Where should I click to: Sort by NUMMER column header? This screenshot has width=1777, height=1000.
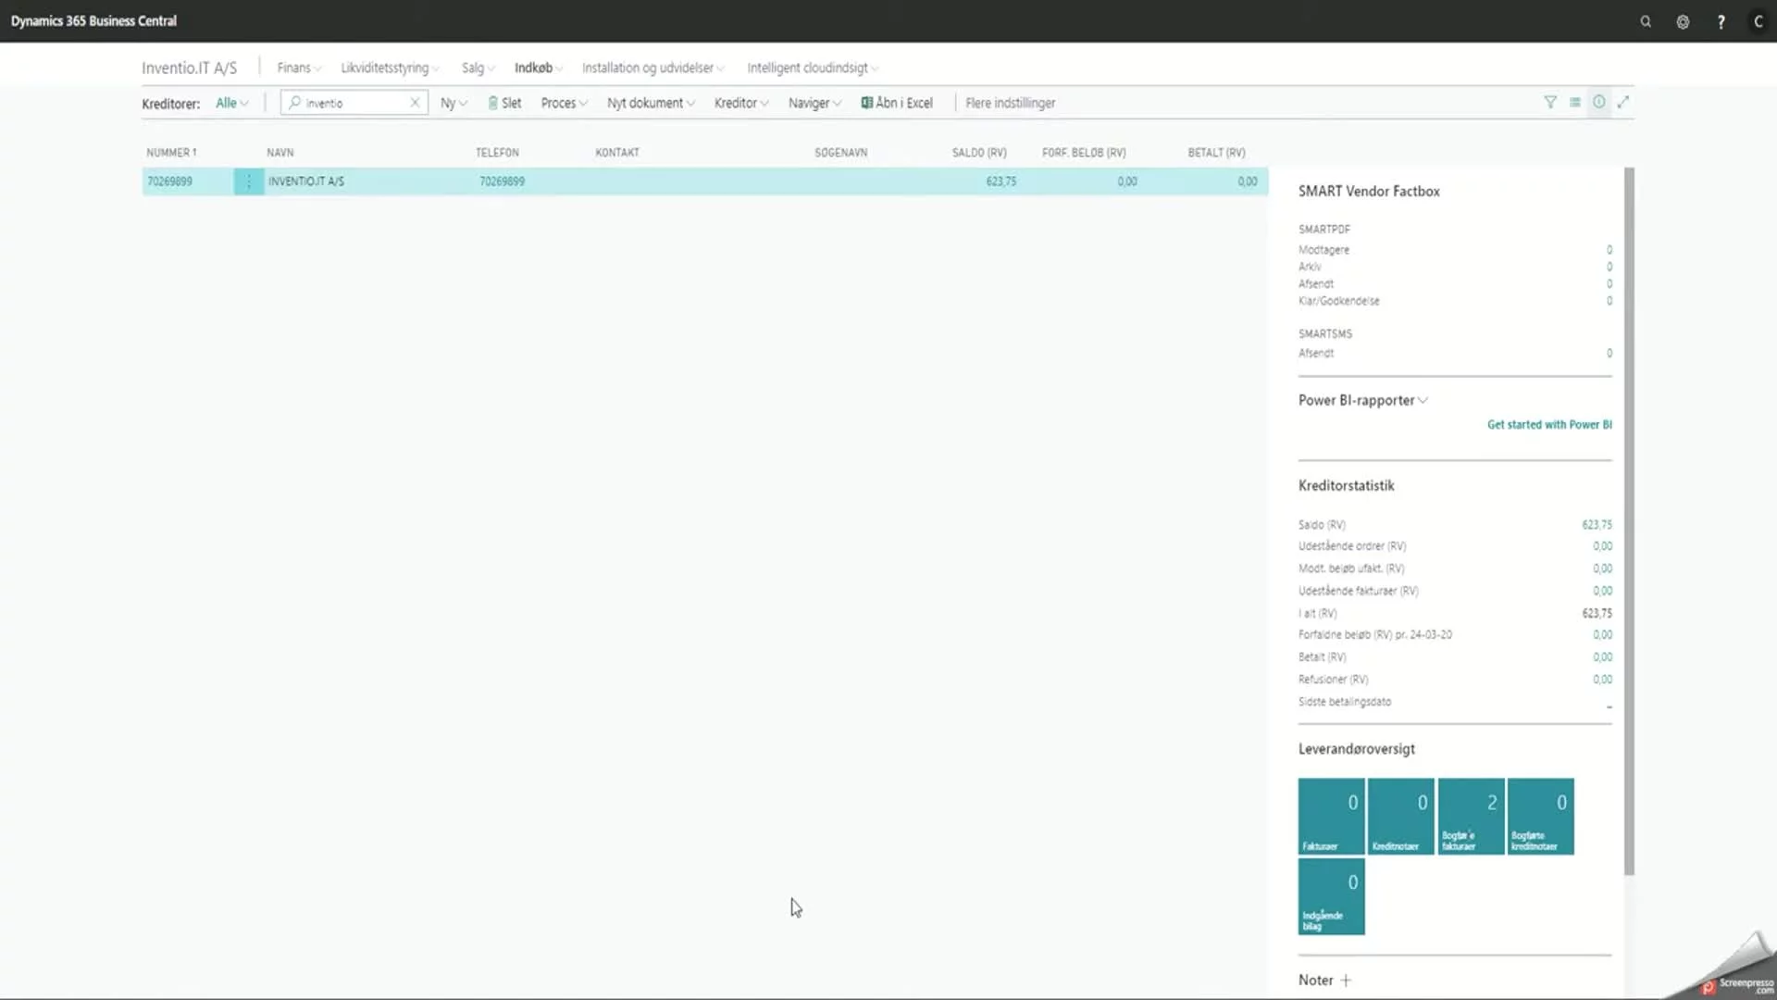click(171, 152)
